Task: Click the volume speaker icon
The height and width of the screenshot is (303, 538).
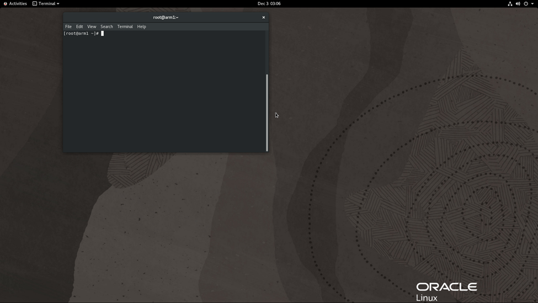Action: click(518, 4)
